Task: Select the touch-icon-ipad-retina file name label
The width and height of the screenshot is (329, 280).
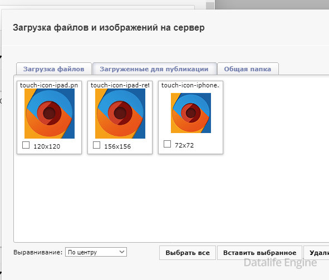Action: coord(120,85)
